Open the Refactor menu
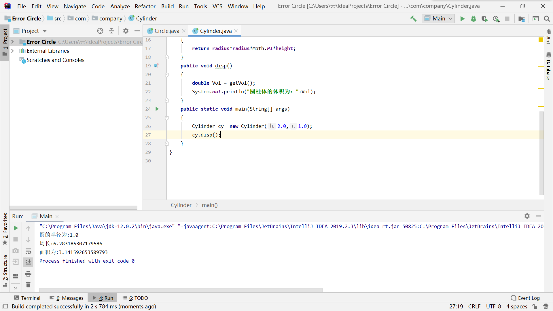 click(145, 6)
